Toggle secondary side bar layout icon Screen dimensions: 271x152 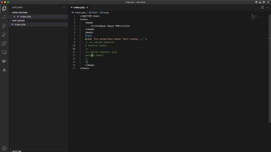(x=263, y=2)
